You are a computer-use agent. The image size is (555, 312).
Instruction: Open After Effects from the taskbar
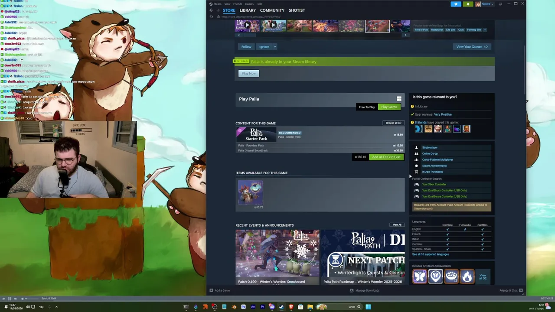click(253, 307)
